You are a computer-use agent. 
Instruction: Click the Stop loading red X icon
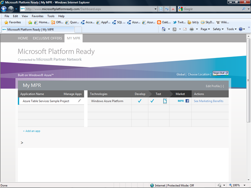coord(173,9)
